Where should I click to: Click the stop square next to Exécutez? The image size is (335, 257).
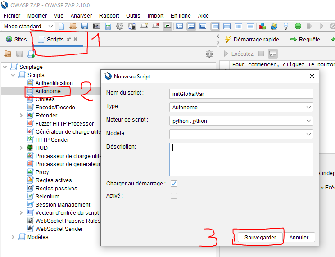click(x=261, y=54)
